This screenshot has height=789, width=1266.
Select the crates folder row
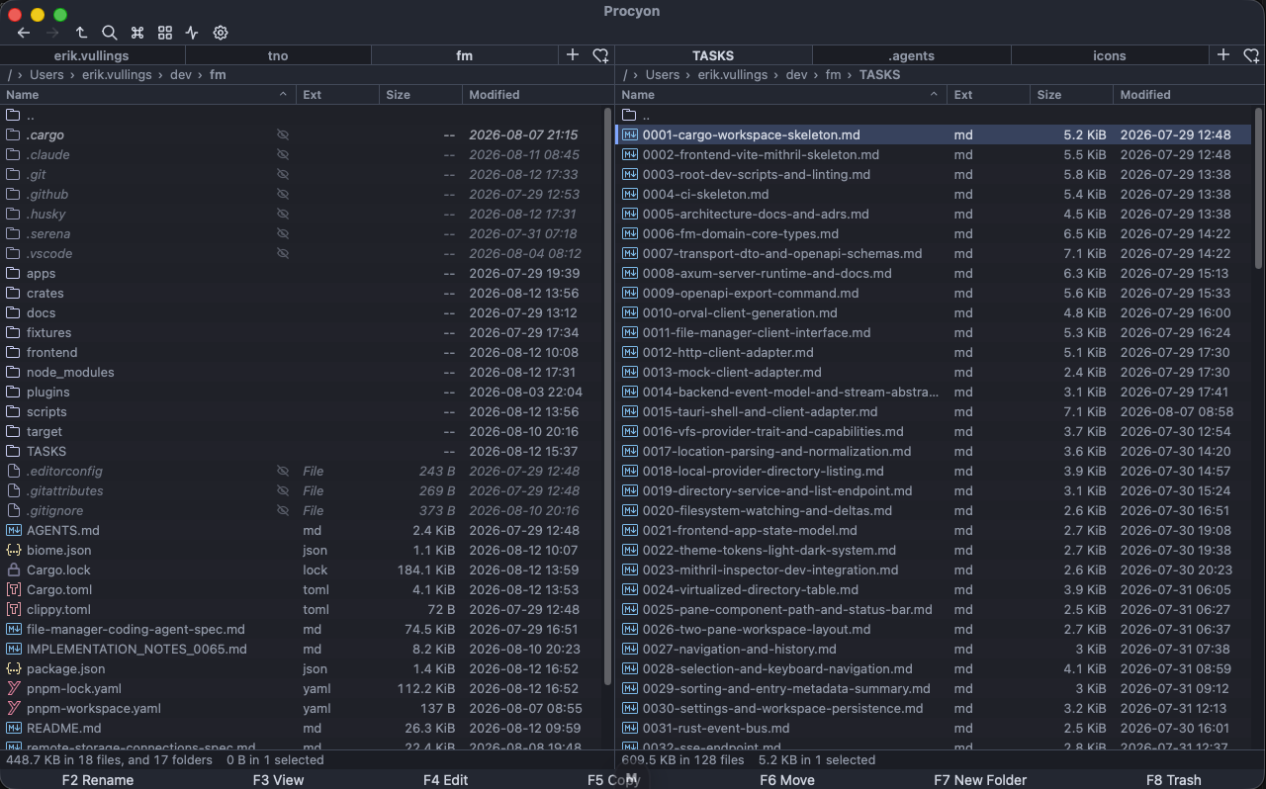pos(302,293)
